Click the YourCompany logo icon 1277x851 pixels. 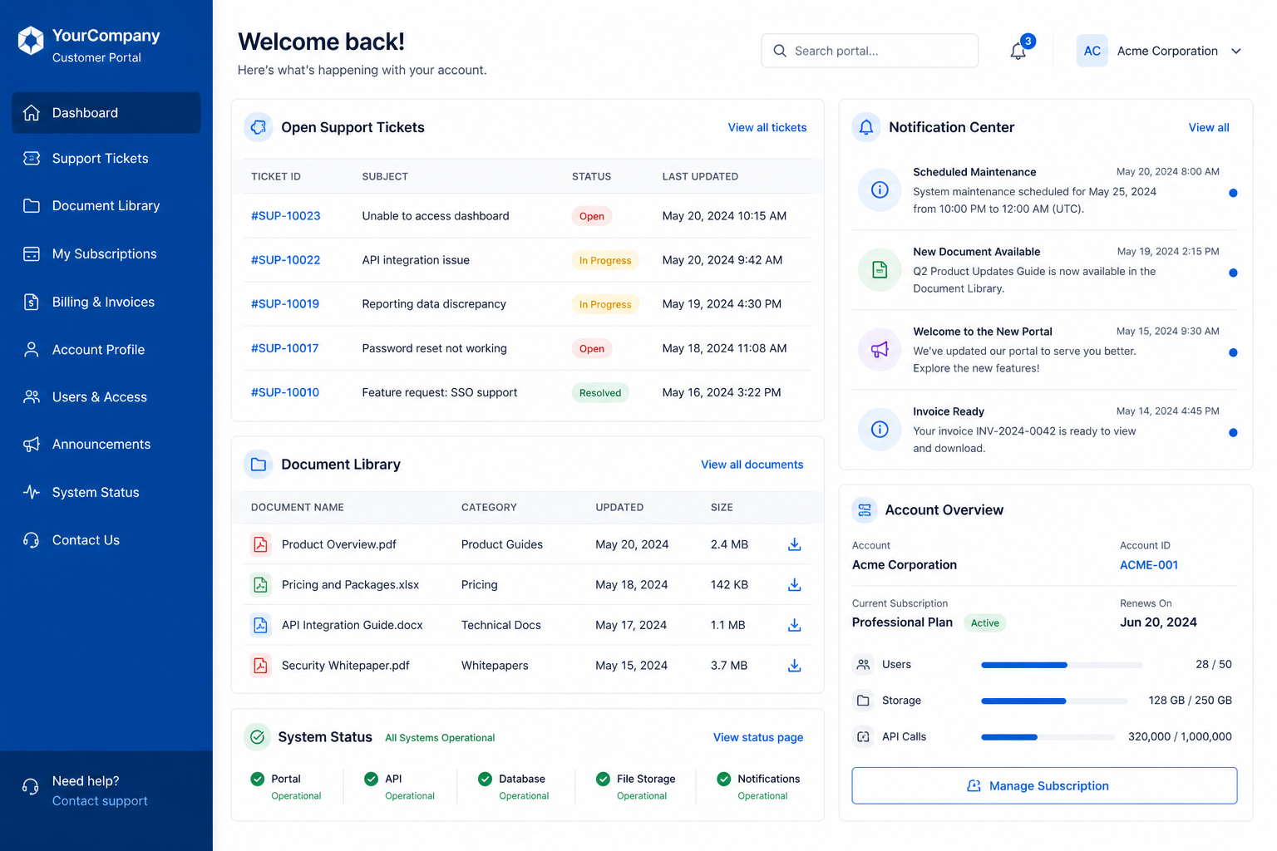[x=31, y=40]
